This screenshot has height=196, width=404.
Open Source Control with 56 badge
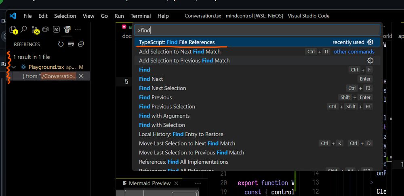click(35, 30)
